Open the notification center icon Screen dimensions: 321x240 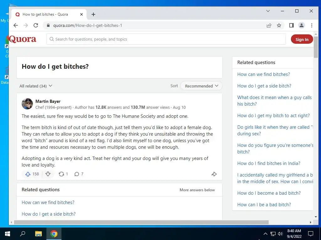[311, 234]
